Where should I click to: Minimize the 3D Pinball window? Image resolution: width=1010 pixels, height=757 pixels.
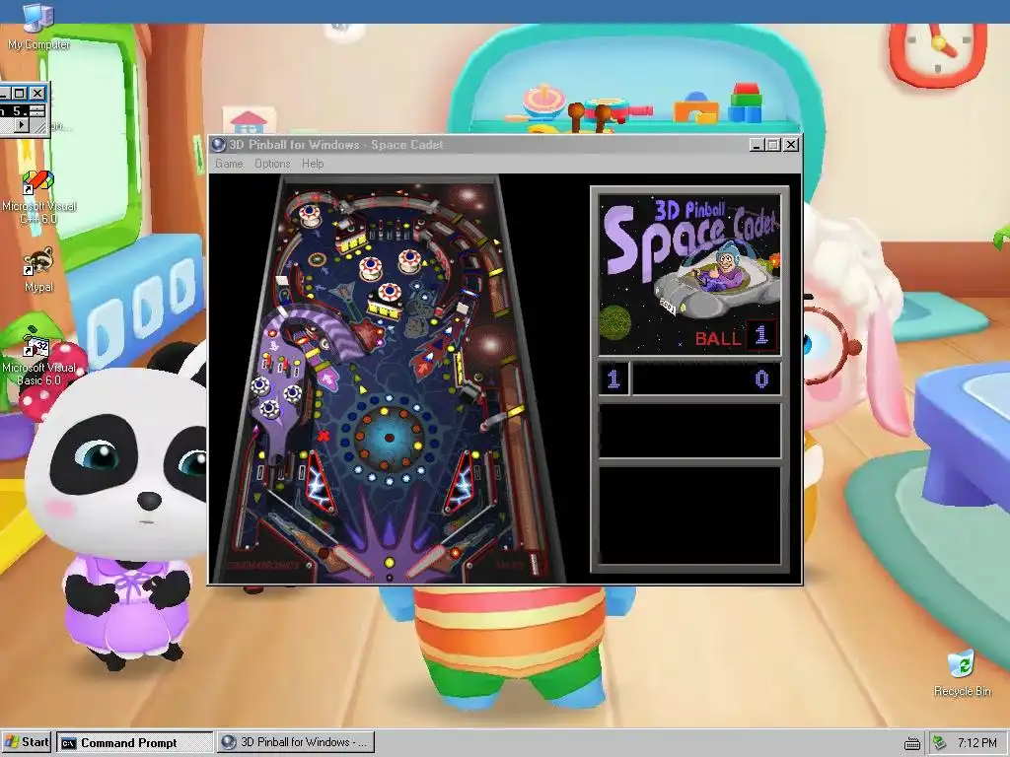coord(757,145)
